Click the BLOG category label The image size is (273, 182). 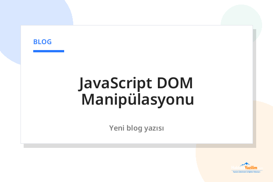coord(42,42)
